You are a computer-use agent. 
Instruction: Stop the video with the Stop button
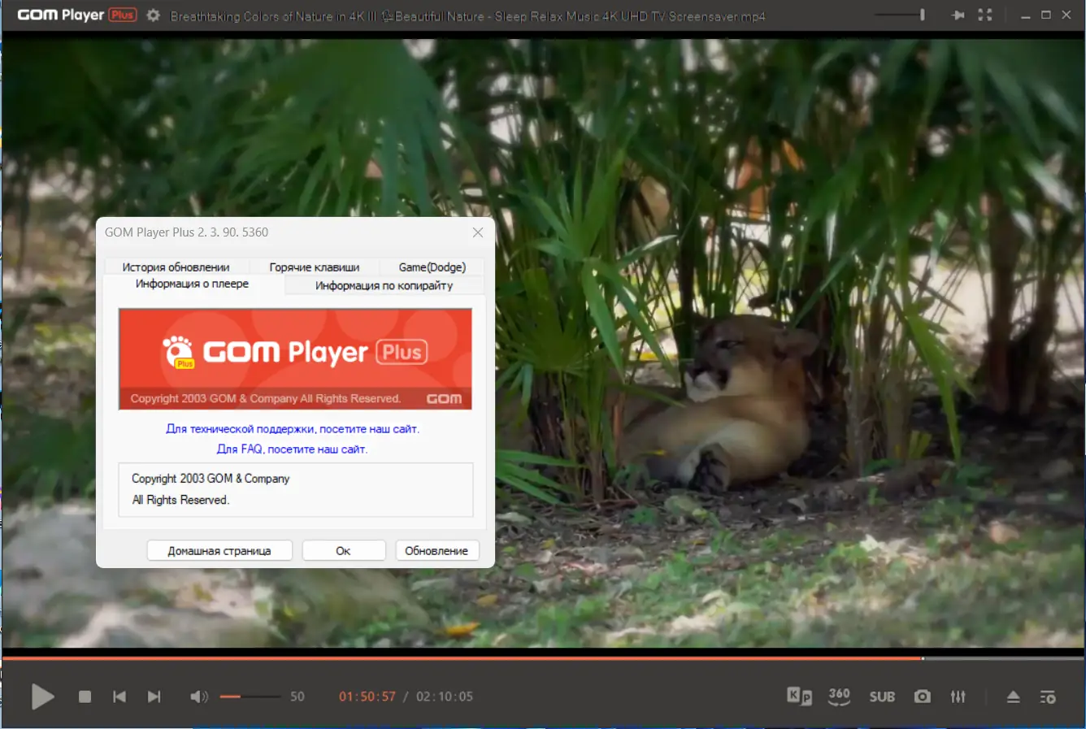point(85,696)
